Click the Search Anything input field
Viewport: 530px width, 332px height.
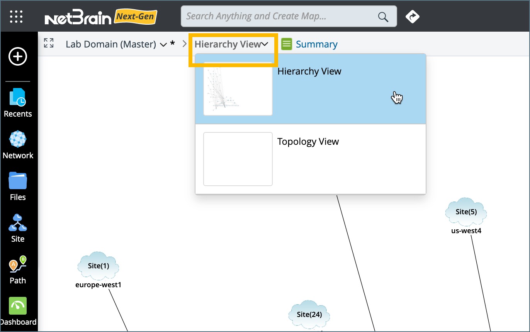270,16
